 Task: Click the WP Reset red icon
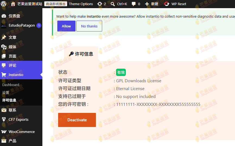point(167,4)
